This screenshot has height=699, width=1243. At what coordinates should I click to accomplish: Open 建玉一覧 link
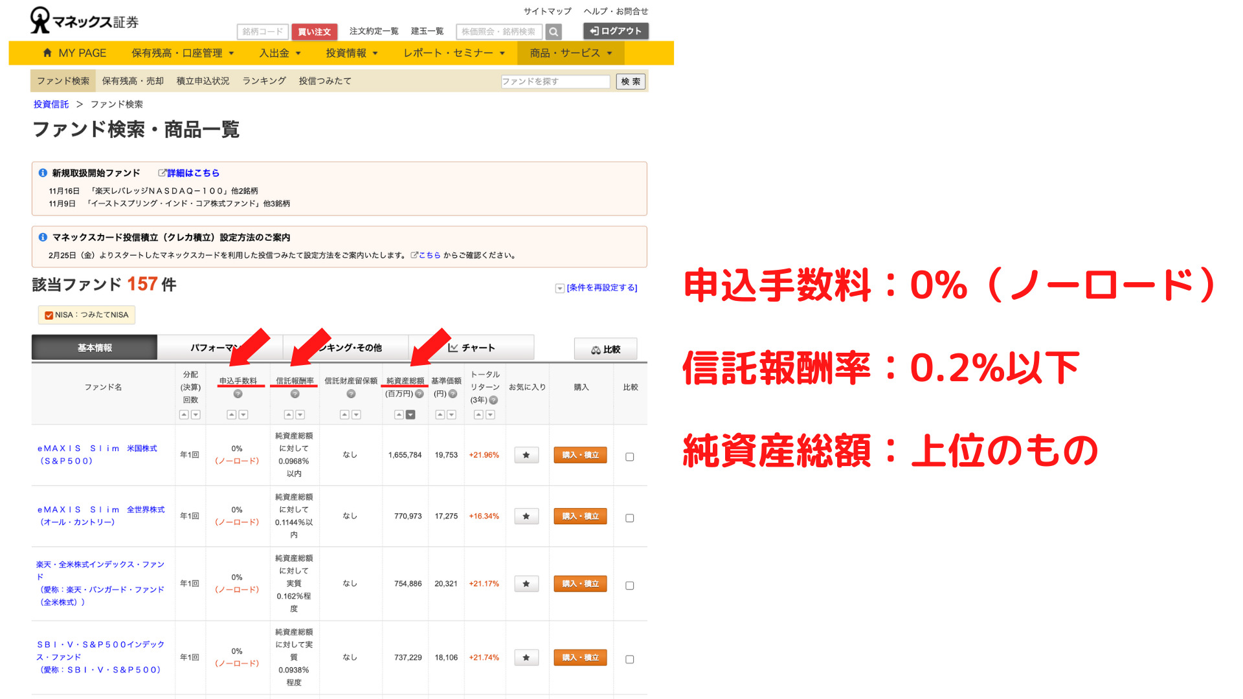[427, 31]
